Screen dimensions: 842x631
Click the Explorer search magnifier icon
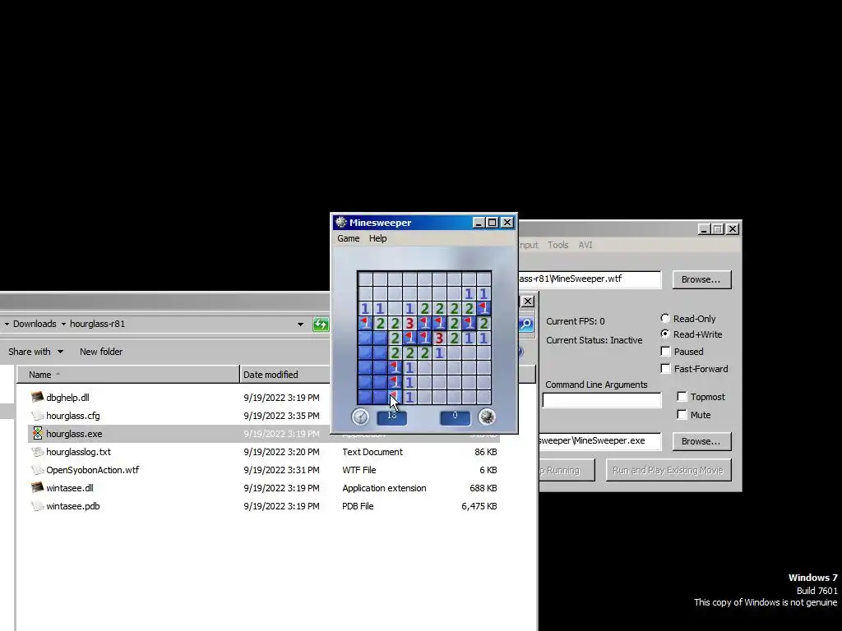tap(525, 324)
